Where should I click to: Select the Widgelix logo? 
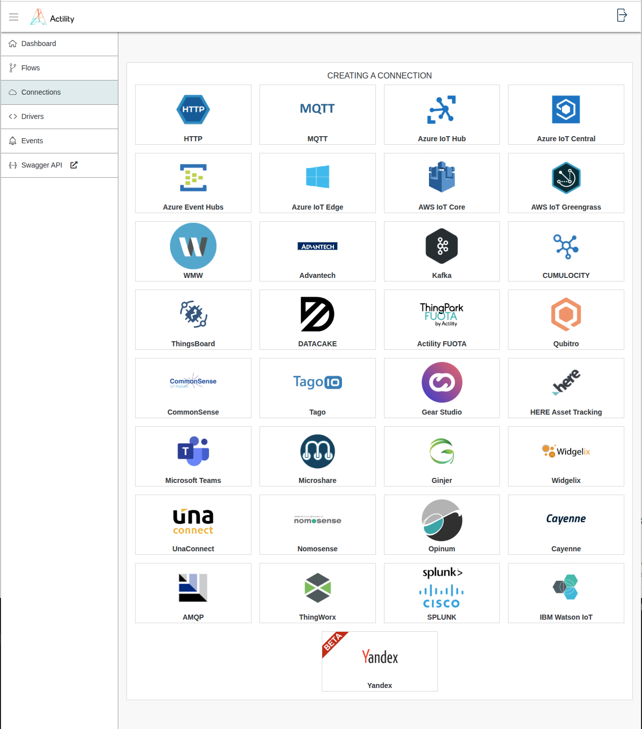coord(566,451)
